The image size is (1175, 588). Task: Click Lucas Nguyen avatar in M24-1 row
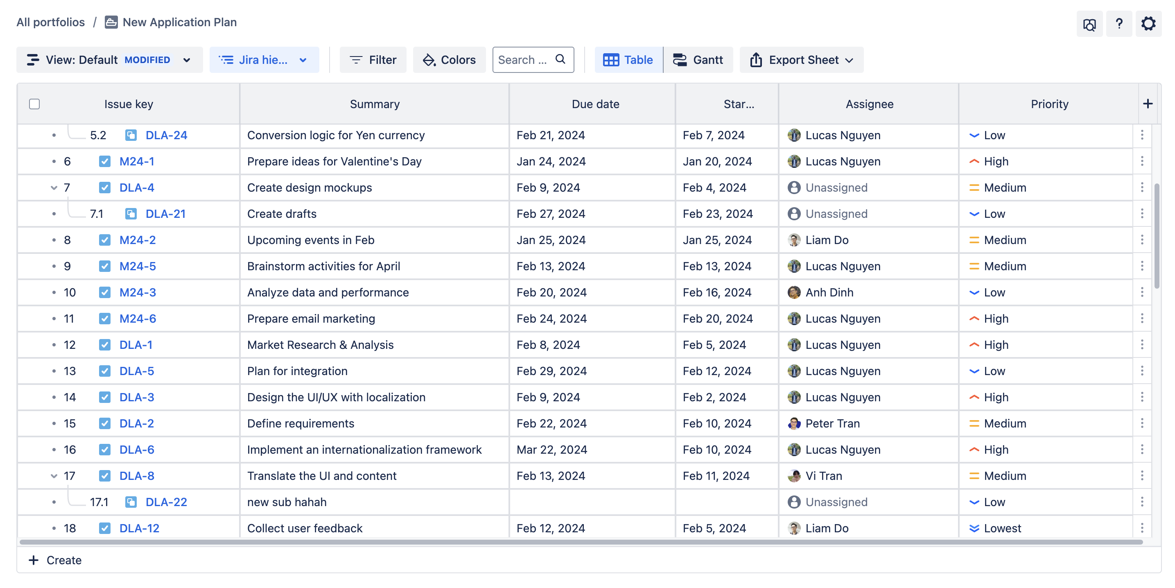[x=794, y=161]
